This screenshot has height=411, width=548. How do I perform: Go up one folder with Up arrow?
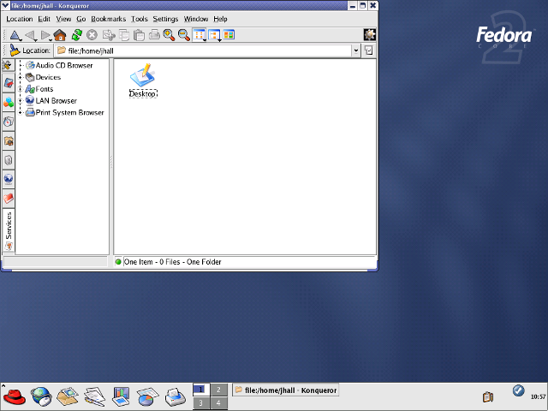(x=15, y=35)
